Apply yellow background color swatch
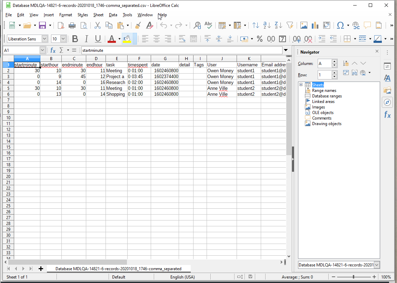397x283 pixels. coord(127,39)
